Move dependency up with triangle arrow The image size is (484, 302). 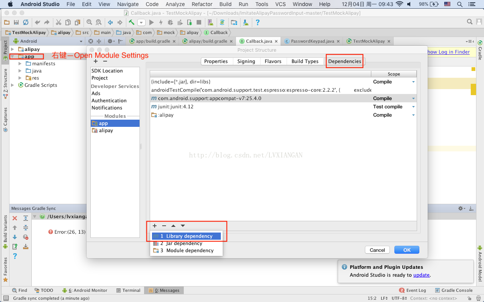173,226
